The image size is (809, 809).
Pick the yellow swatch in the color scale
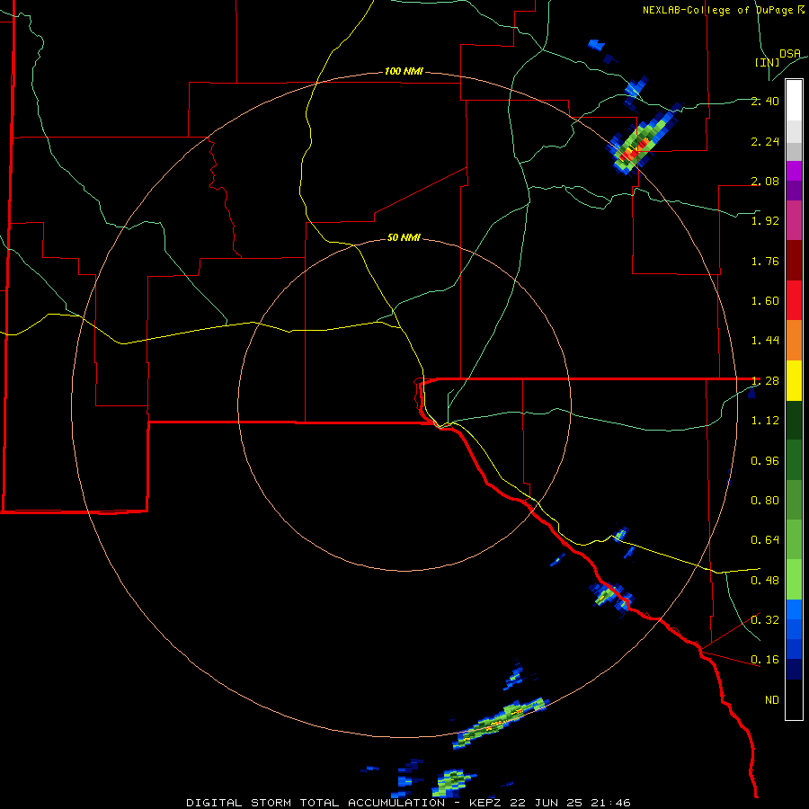tap(794, 380)
